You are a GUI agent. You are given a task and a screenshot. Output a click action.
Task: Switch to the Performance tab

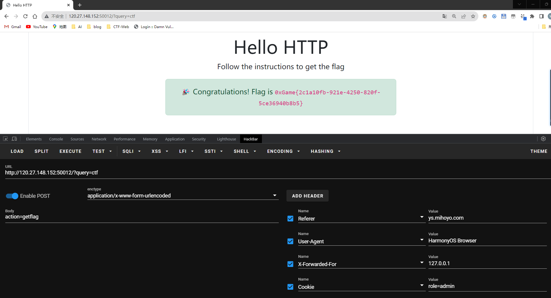coord(125,139)
